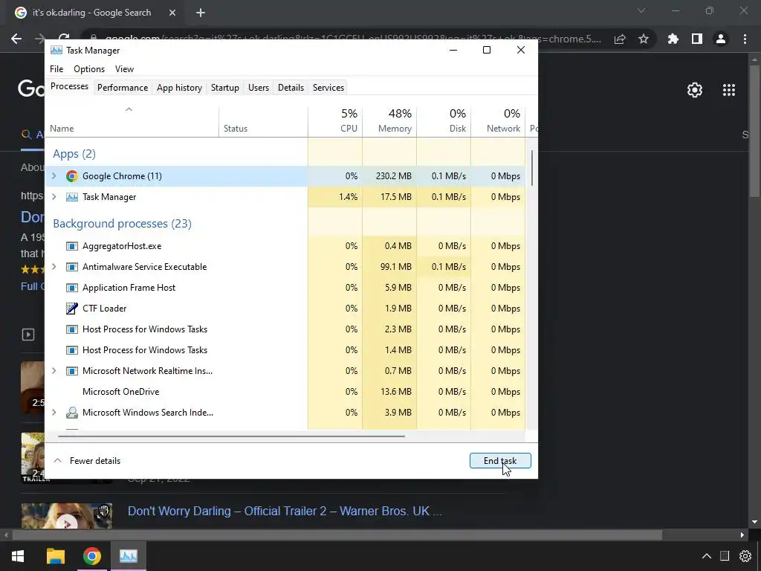Viewport: 761px width, 571px height.
Task: Open Chrome three-dot menu
Action: (x=745, y=39)
